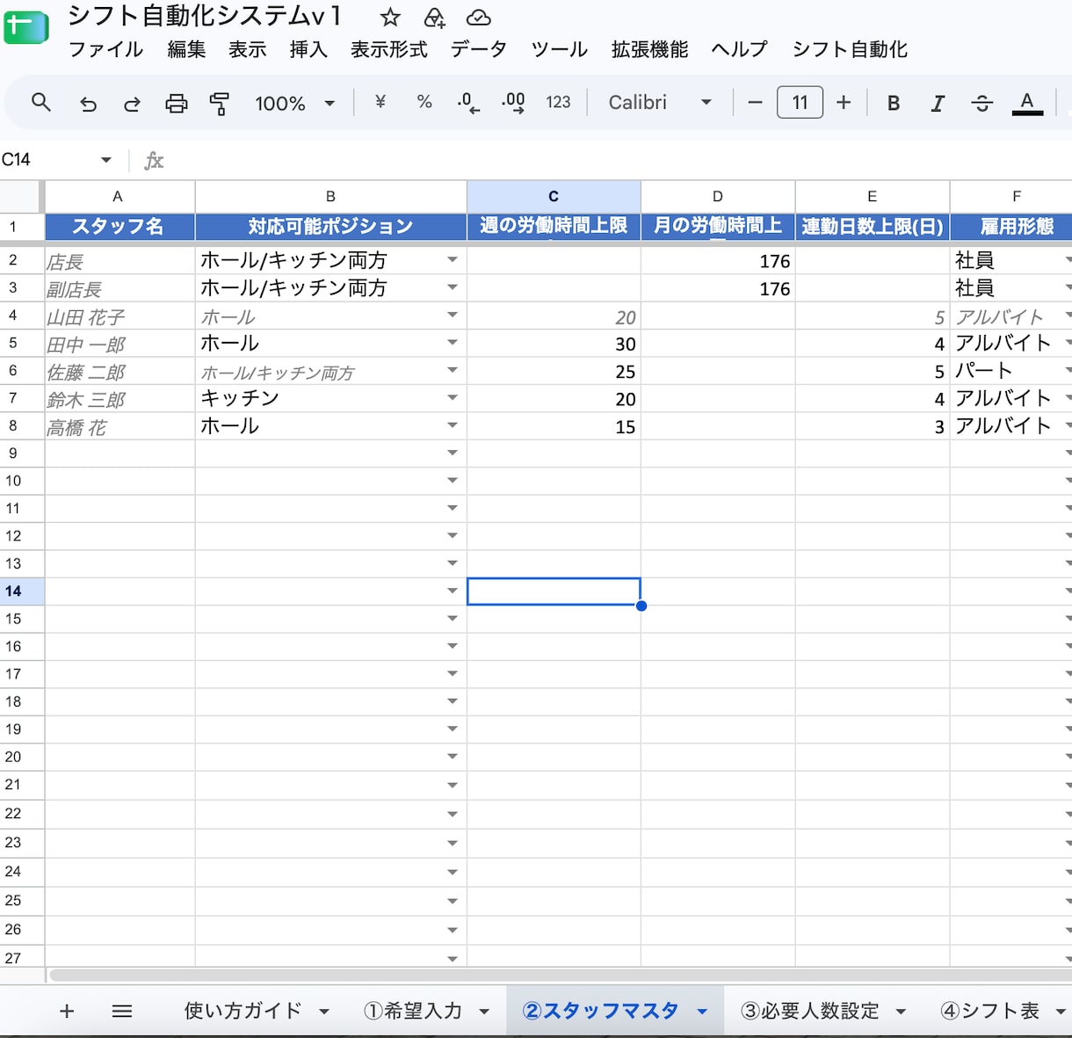
Task: Click the cell containing 高橋 花
Action: click(x=120, y=427)
